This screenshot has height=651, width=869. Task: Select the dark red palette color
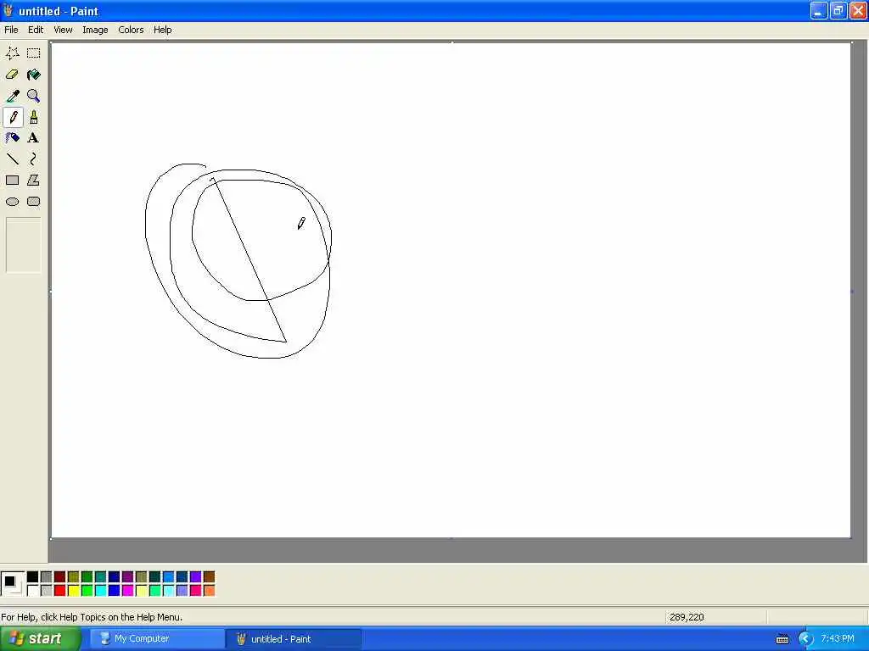[x=60, y=577]
